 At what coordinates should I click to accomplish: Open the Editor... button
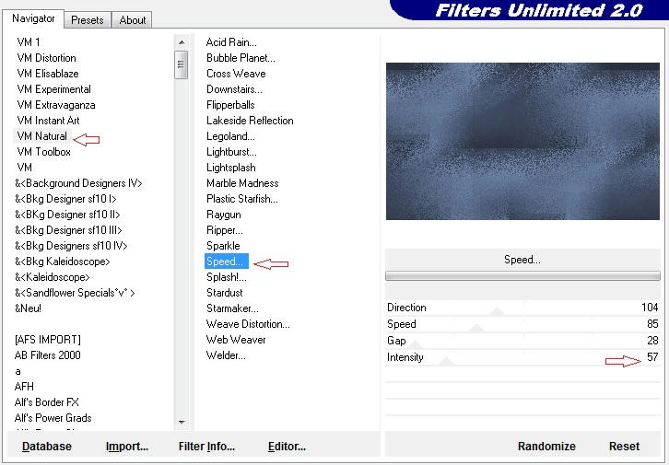tap(287, 447)
